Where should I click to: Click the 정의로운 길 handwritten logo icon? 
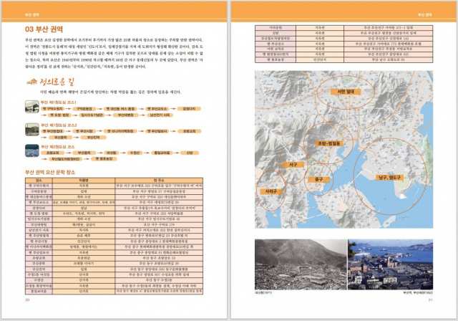31,82
